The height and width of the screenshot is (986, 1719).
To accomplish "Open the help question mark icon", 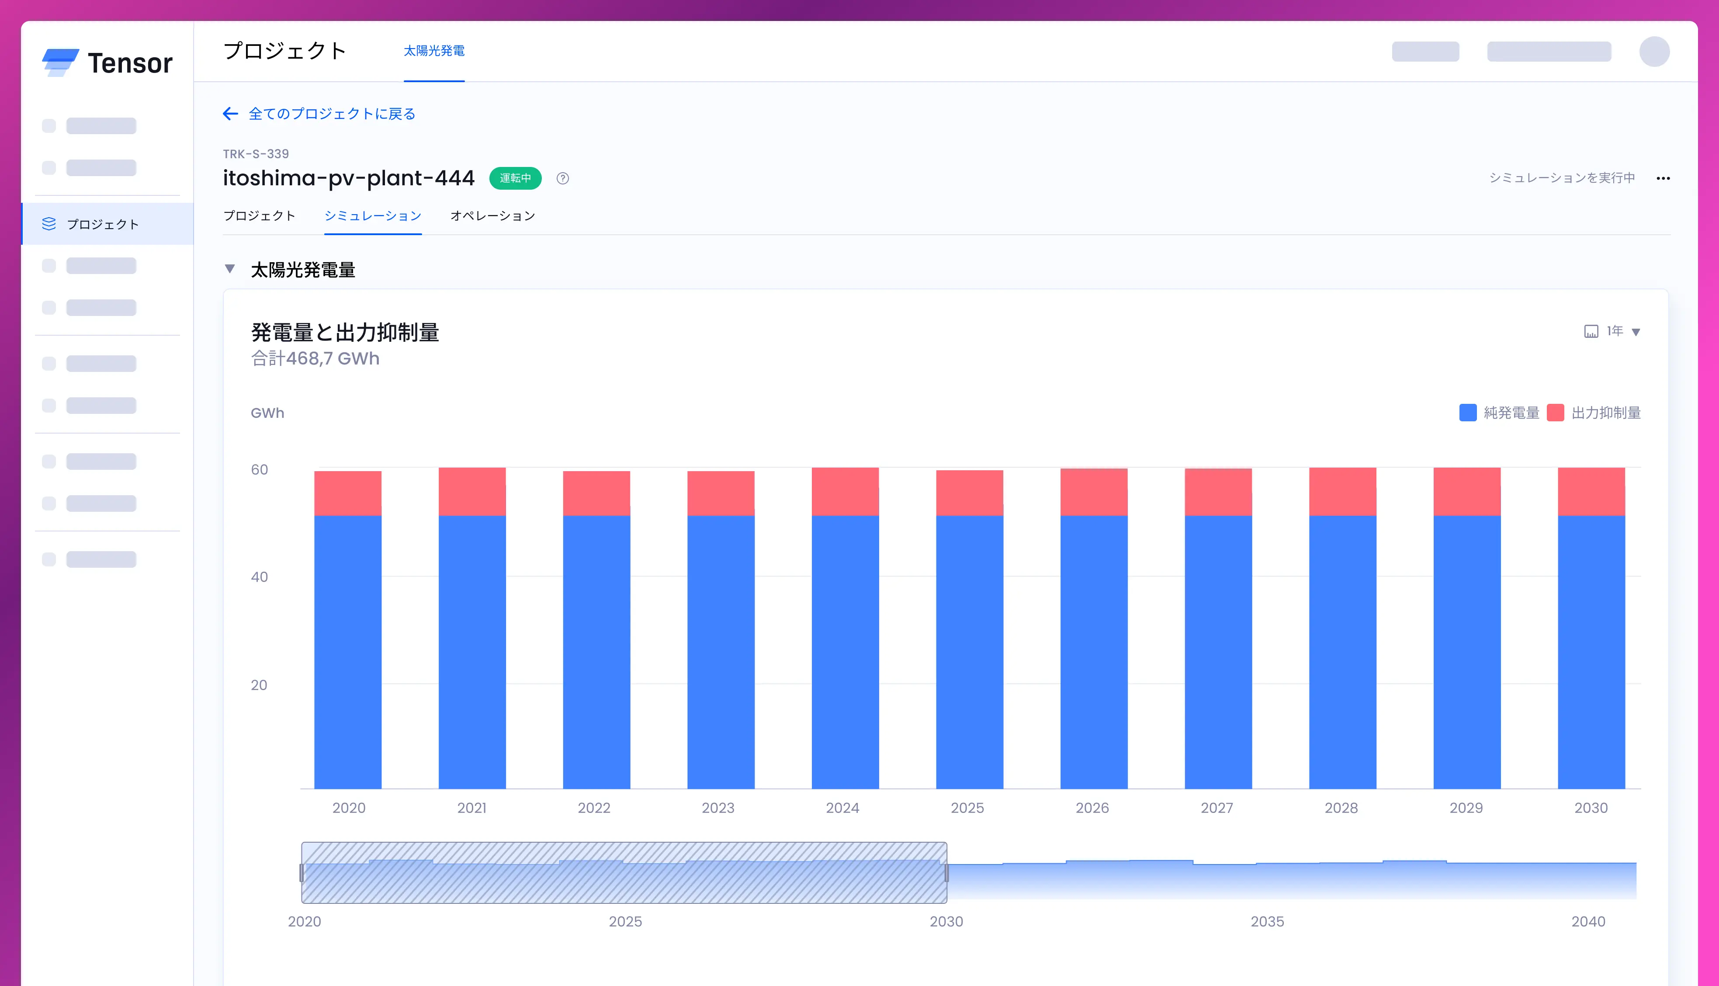I will click(x=563, y=178).
